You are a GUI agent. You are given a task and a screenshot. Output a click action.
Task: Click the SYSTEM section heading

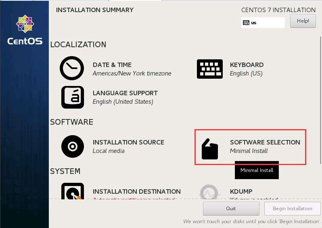click(x=65, y=171)
